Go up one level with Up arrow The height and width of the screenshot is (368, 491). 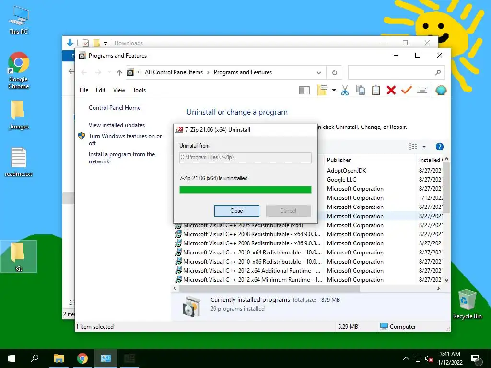pos(119,73)
